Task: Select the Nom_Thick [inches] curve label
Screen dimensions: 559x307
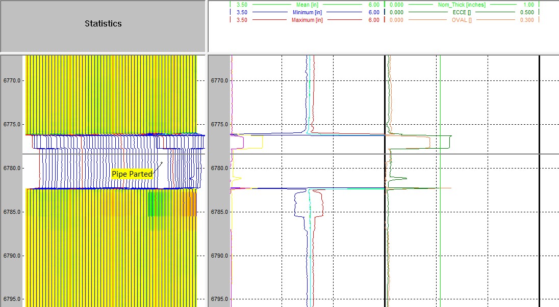Action: [x=462, y=5]
